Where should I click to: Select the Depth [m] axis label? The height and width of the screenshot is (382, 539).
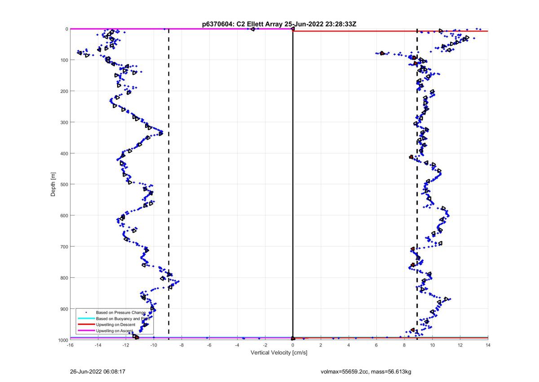pos(53,184)
